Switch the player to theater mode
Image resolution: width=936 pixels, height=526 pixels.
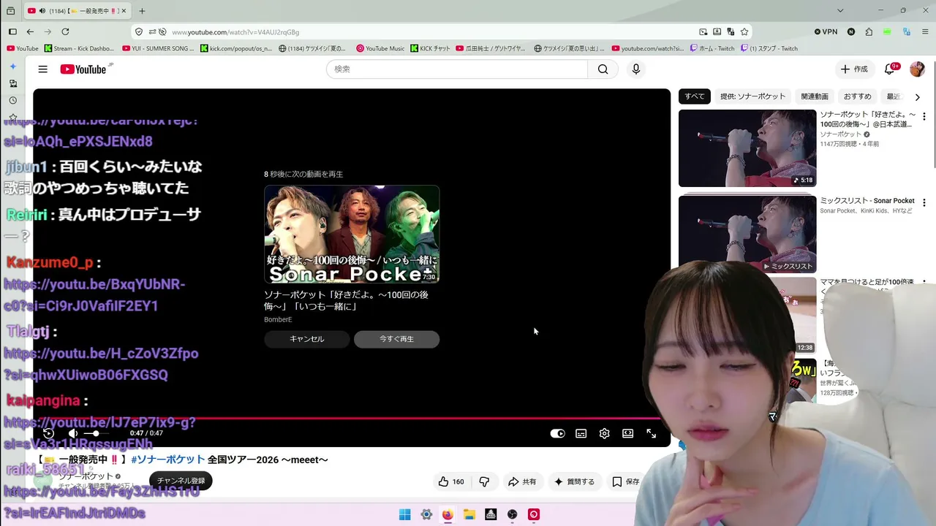click(x=627, y=433)
